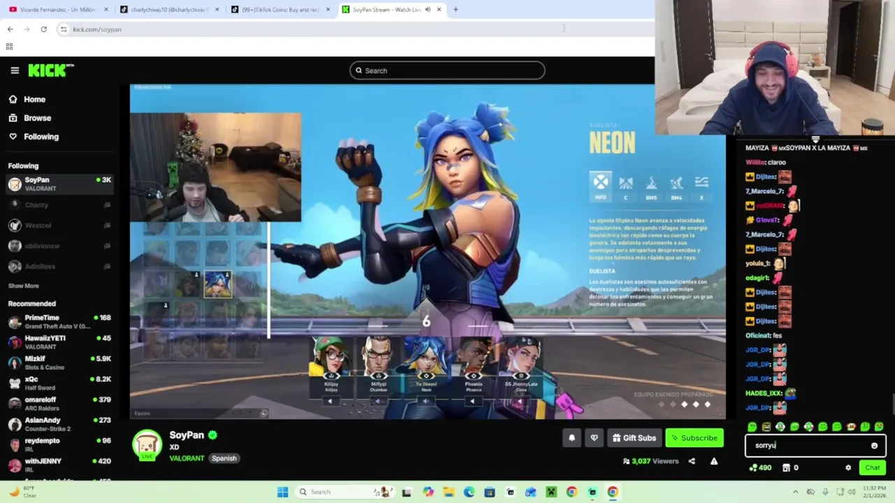The width and height of the screenshot is (895, 503).
Task: Click the KICK logo
Action: pos(50,70)
